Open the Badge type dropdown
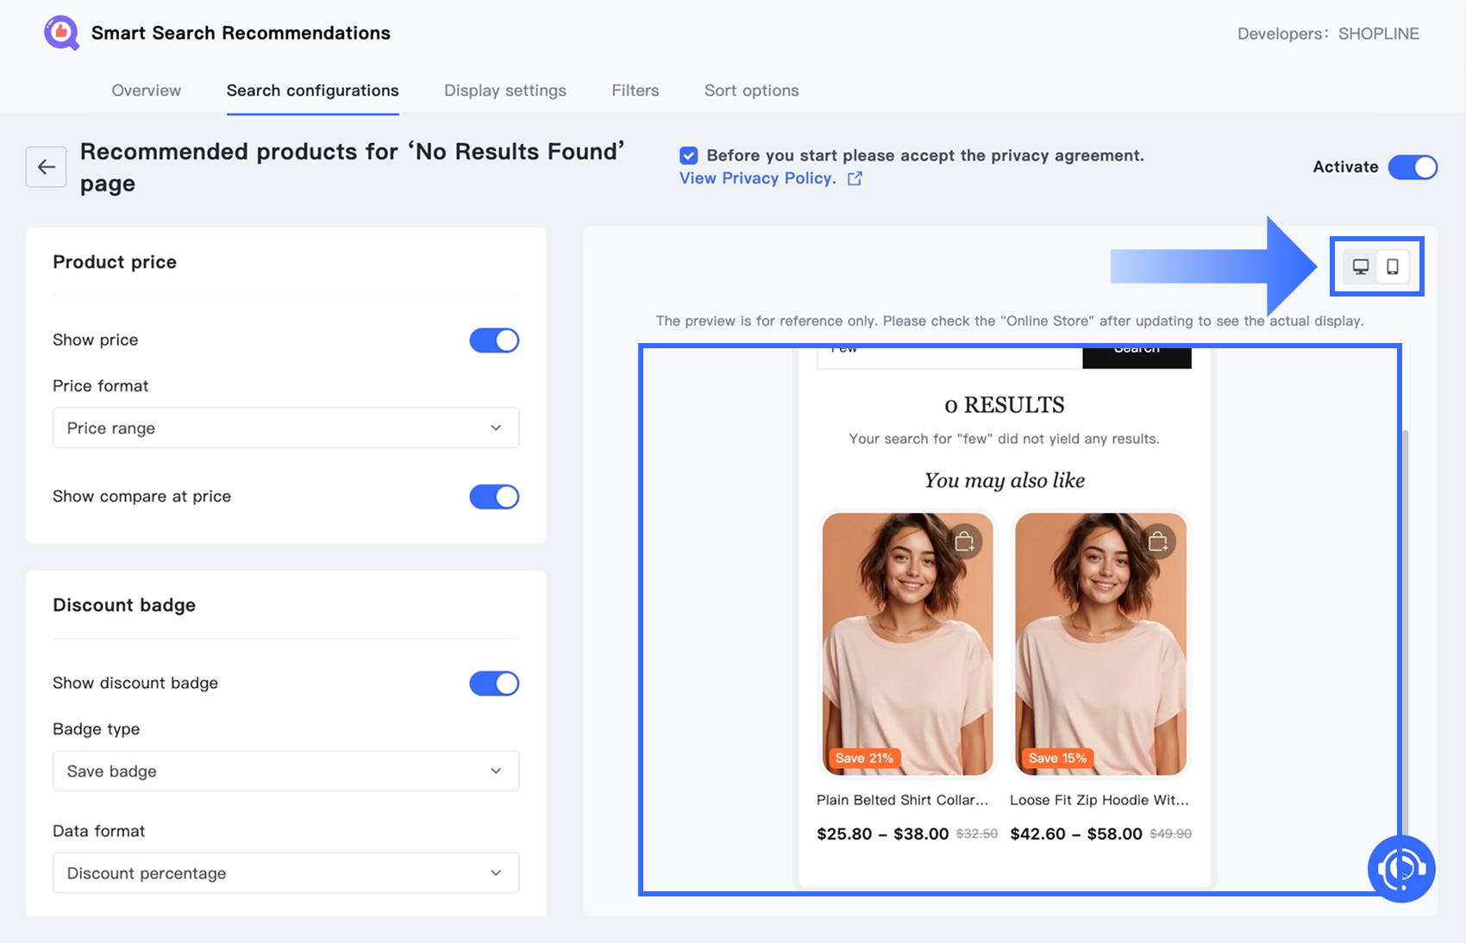The image size is (1466, 943). (286, 771)
